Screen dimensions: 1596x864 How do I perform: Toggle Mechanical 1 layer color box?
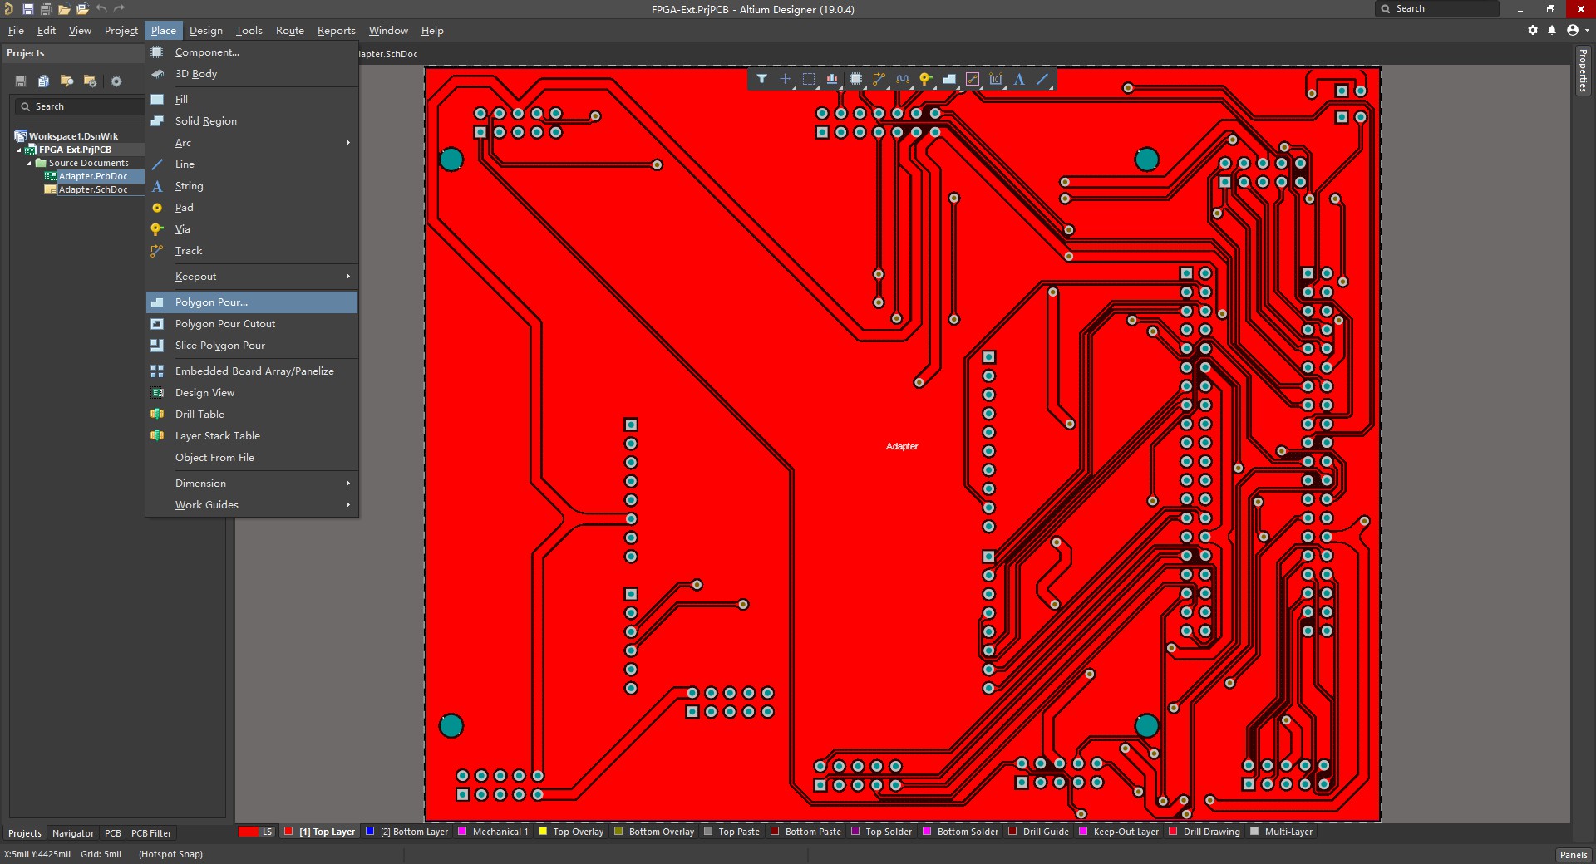coord(463,832)
